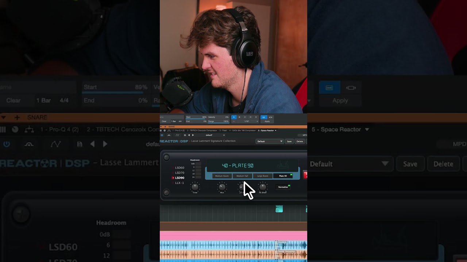Click the routing tree icon before Pro-Q 4
Viewport: 467px width, 262px height.
point(169,130)
